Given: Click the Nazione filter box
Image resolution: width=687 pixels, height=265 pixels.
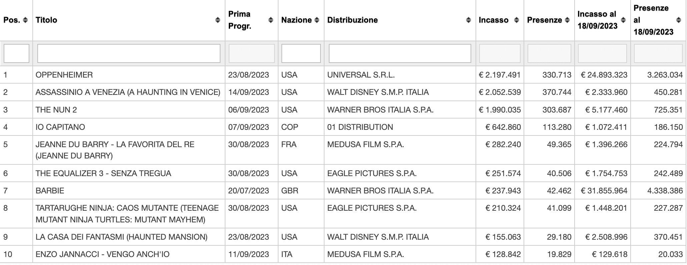Looking at the screenshot, I should tap(301, 53).
